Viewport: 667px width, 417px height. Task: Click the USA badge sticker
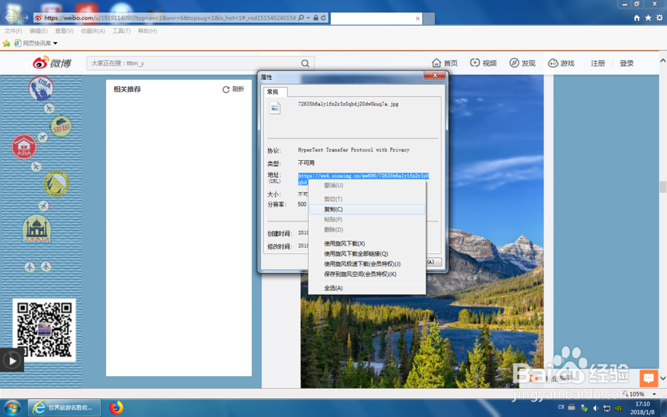pos(41,89)
